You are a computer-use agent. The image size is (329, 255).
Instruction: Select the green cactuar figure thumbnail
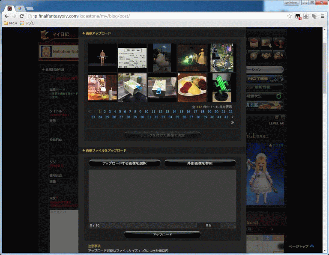222,87
